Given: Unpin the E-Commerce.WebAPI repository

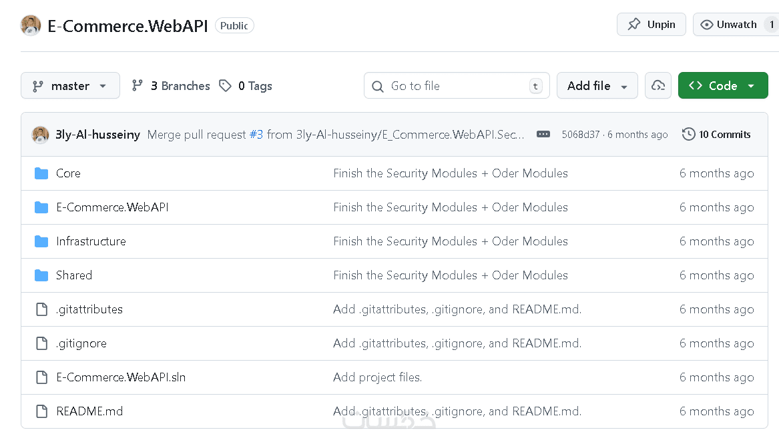Looking at the screenshot, I should click(x=652, y=25).
